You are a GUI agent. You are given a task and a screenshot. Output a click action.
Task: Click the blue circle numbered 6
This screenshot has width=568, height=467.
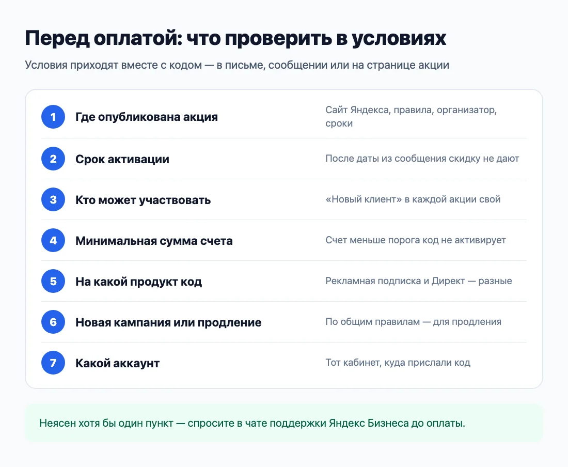pyautogui.click(x=53, y=322)
